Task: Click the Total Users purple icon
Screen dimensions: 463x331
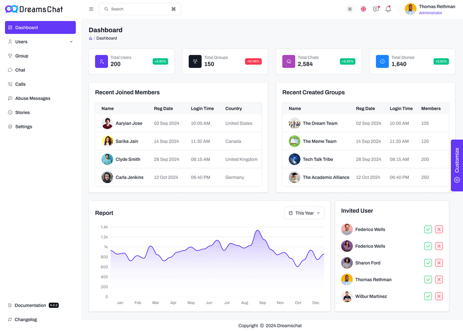Action: pos(101,61)
